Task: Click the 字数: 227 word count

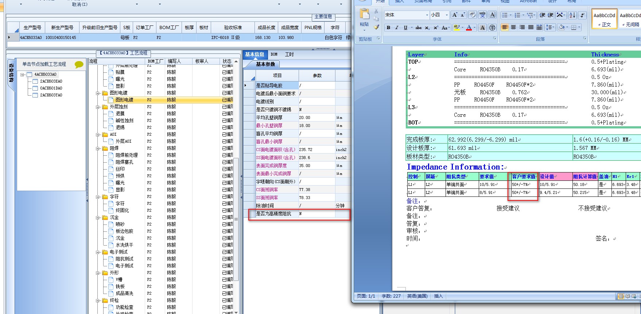Action: pos(391,296)
